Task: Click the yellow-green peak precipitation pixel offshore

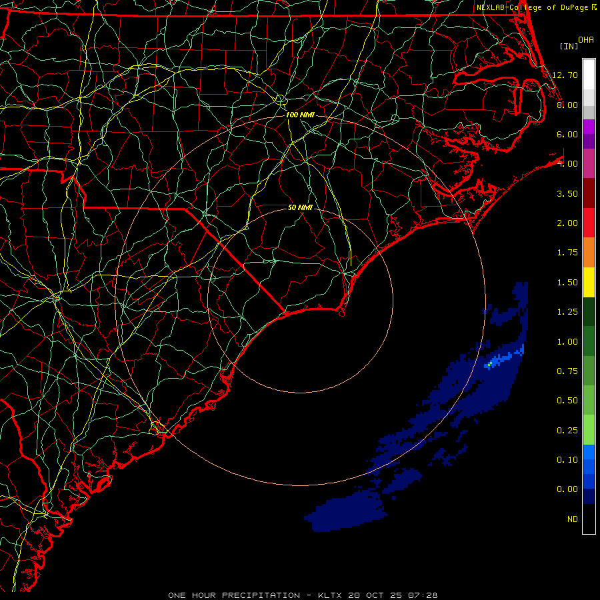Action: 490,364
